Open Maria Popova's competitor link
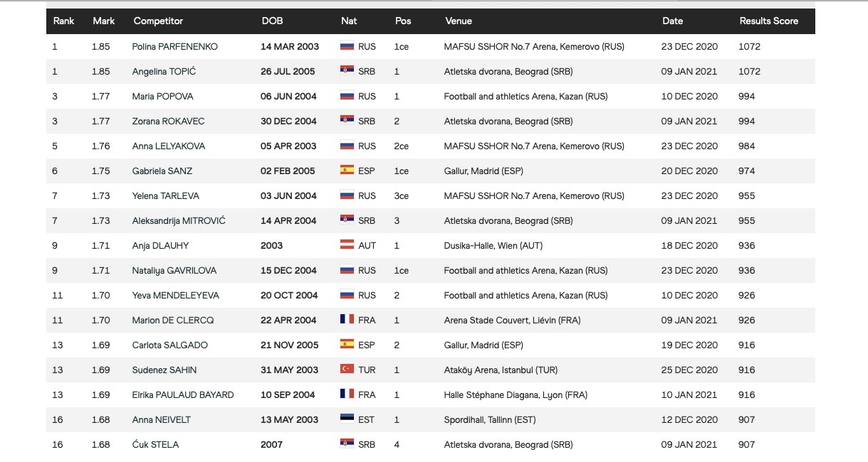The height and width of the screenshot is (462, 868). point(162,96)
